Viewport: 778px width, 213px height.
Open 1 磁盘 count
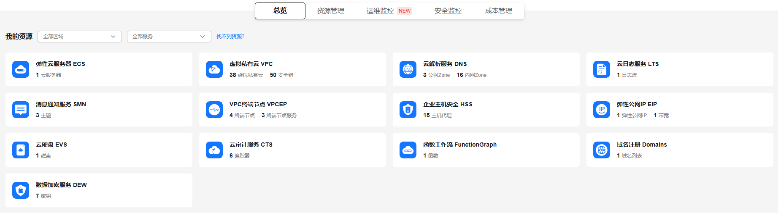coord(43,156)
